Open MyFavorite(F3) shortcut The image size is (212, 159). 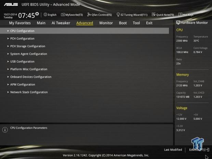[x=74, y=15]
